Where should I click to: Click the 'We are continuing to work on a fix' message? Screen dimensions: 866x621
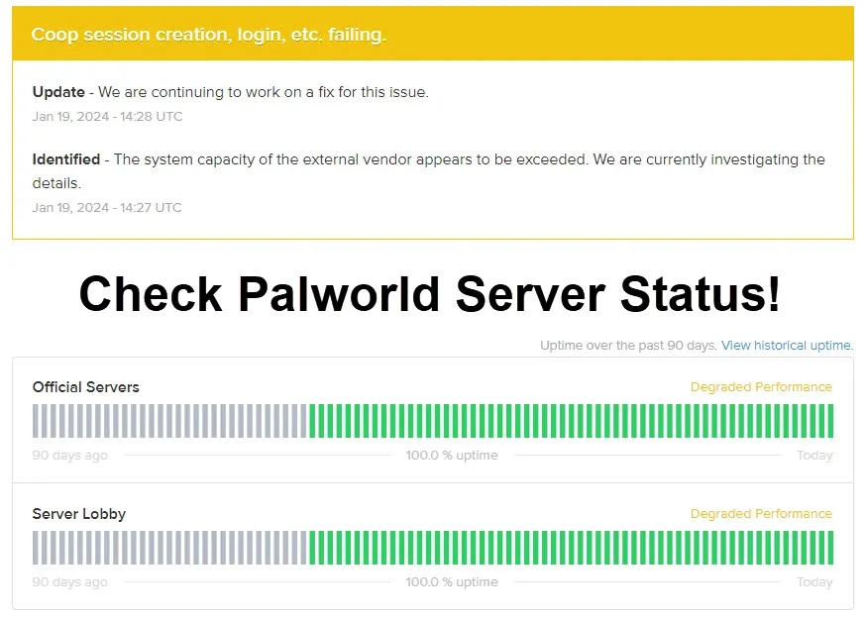tap(263, 92)
